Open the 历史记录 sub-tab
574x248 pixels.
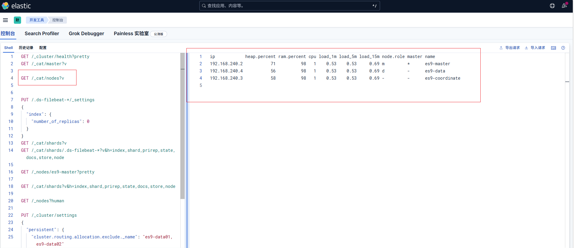(26, 48)
